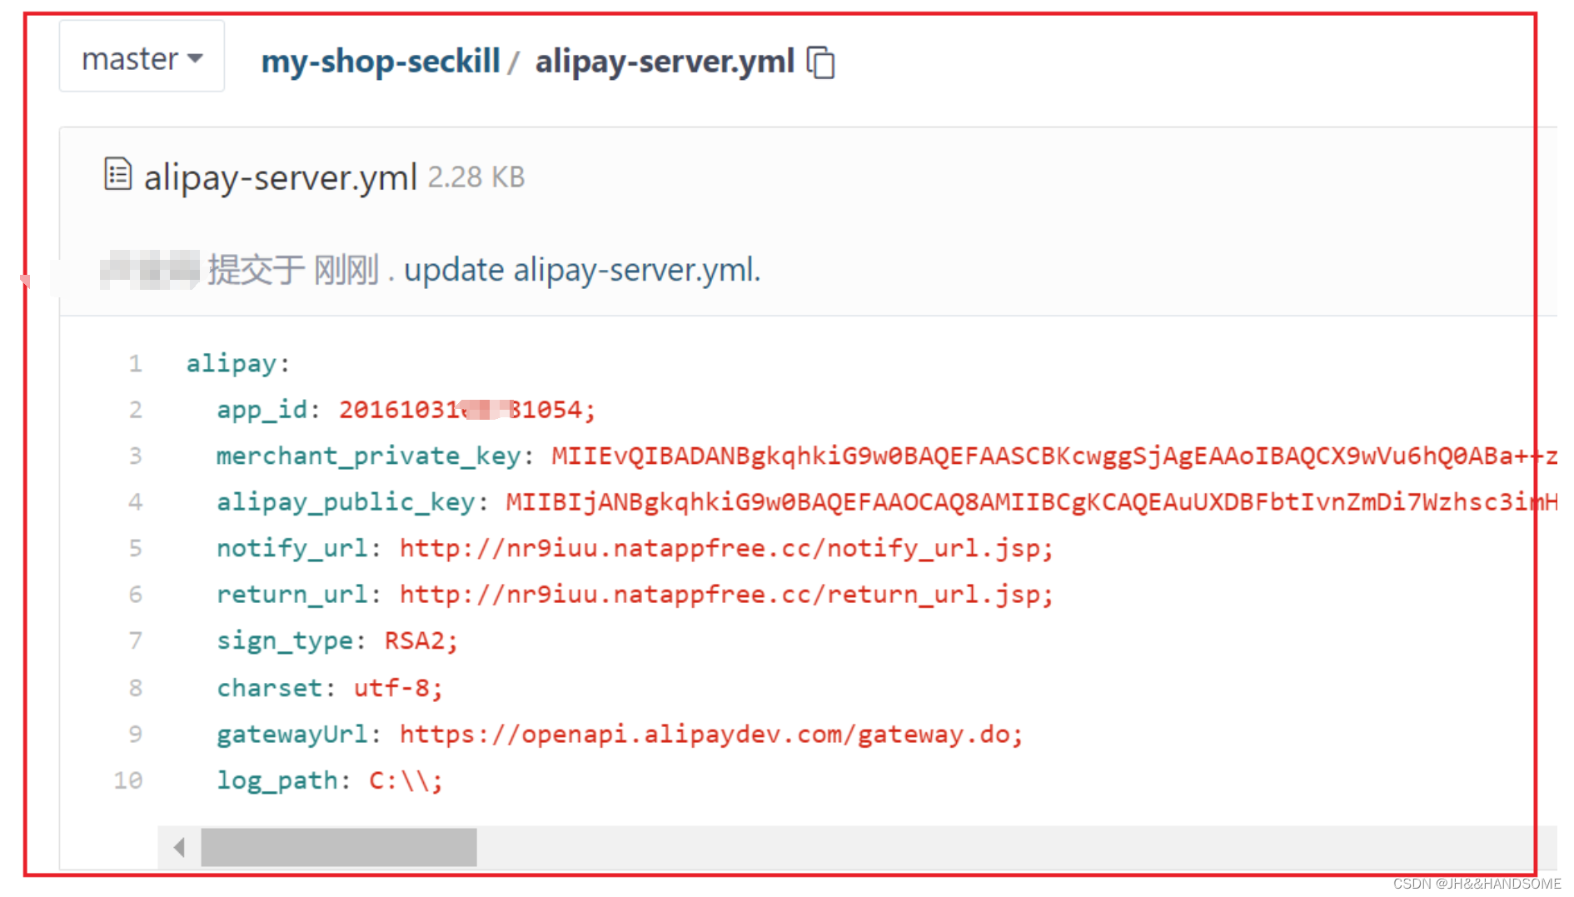The width and height of the screenshot is (1574, 897).
Task: Open my-shop-seckill repository breadcrumb link
Action: 381,62
